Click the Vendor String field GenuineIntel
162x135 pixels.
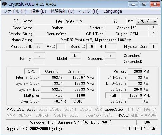(57, 34)
